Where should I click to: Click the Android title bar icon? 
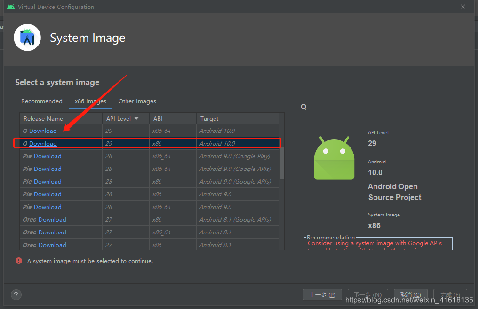pyautogui.click(x=11, y=7)
